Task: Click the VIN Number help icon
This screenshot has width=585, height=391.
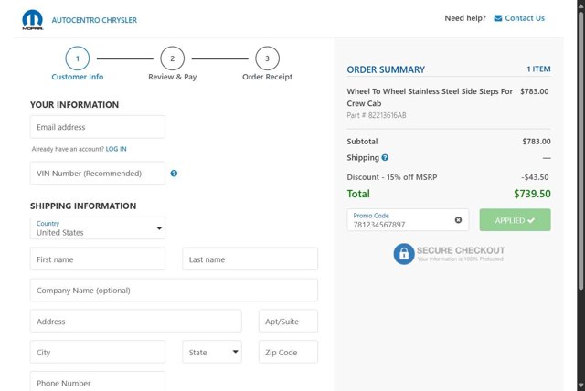Action: tap(174, 174)
